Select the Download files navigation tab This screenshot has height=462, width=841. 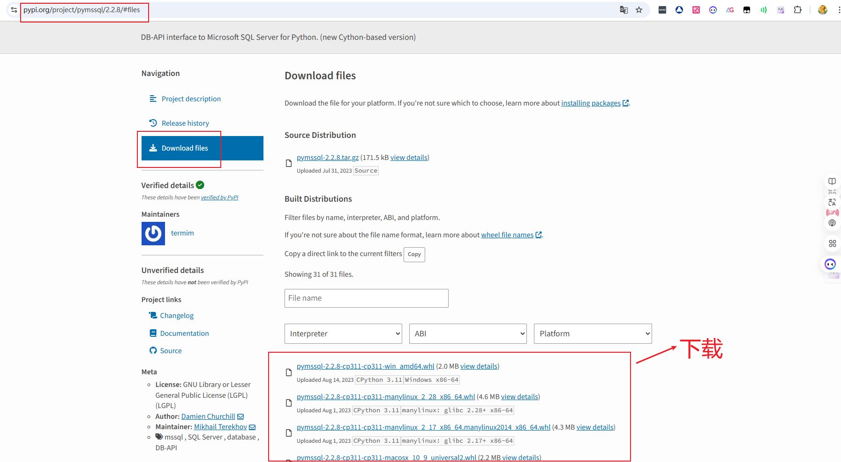[x=185, y=148]
